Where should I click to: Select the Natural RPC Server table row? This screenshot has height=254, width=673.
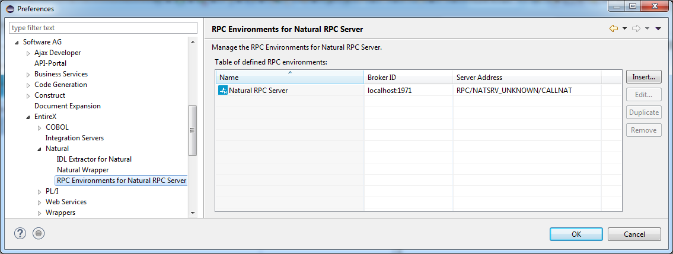[x=419, y=90]
